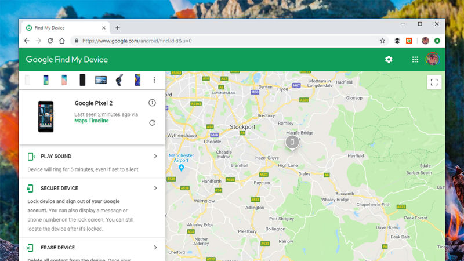The image size is (464, 261).
Task: Open the Maps Timeline link
Action: click(x=92, y=121)
